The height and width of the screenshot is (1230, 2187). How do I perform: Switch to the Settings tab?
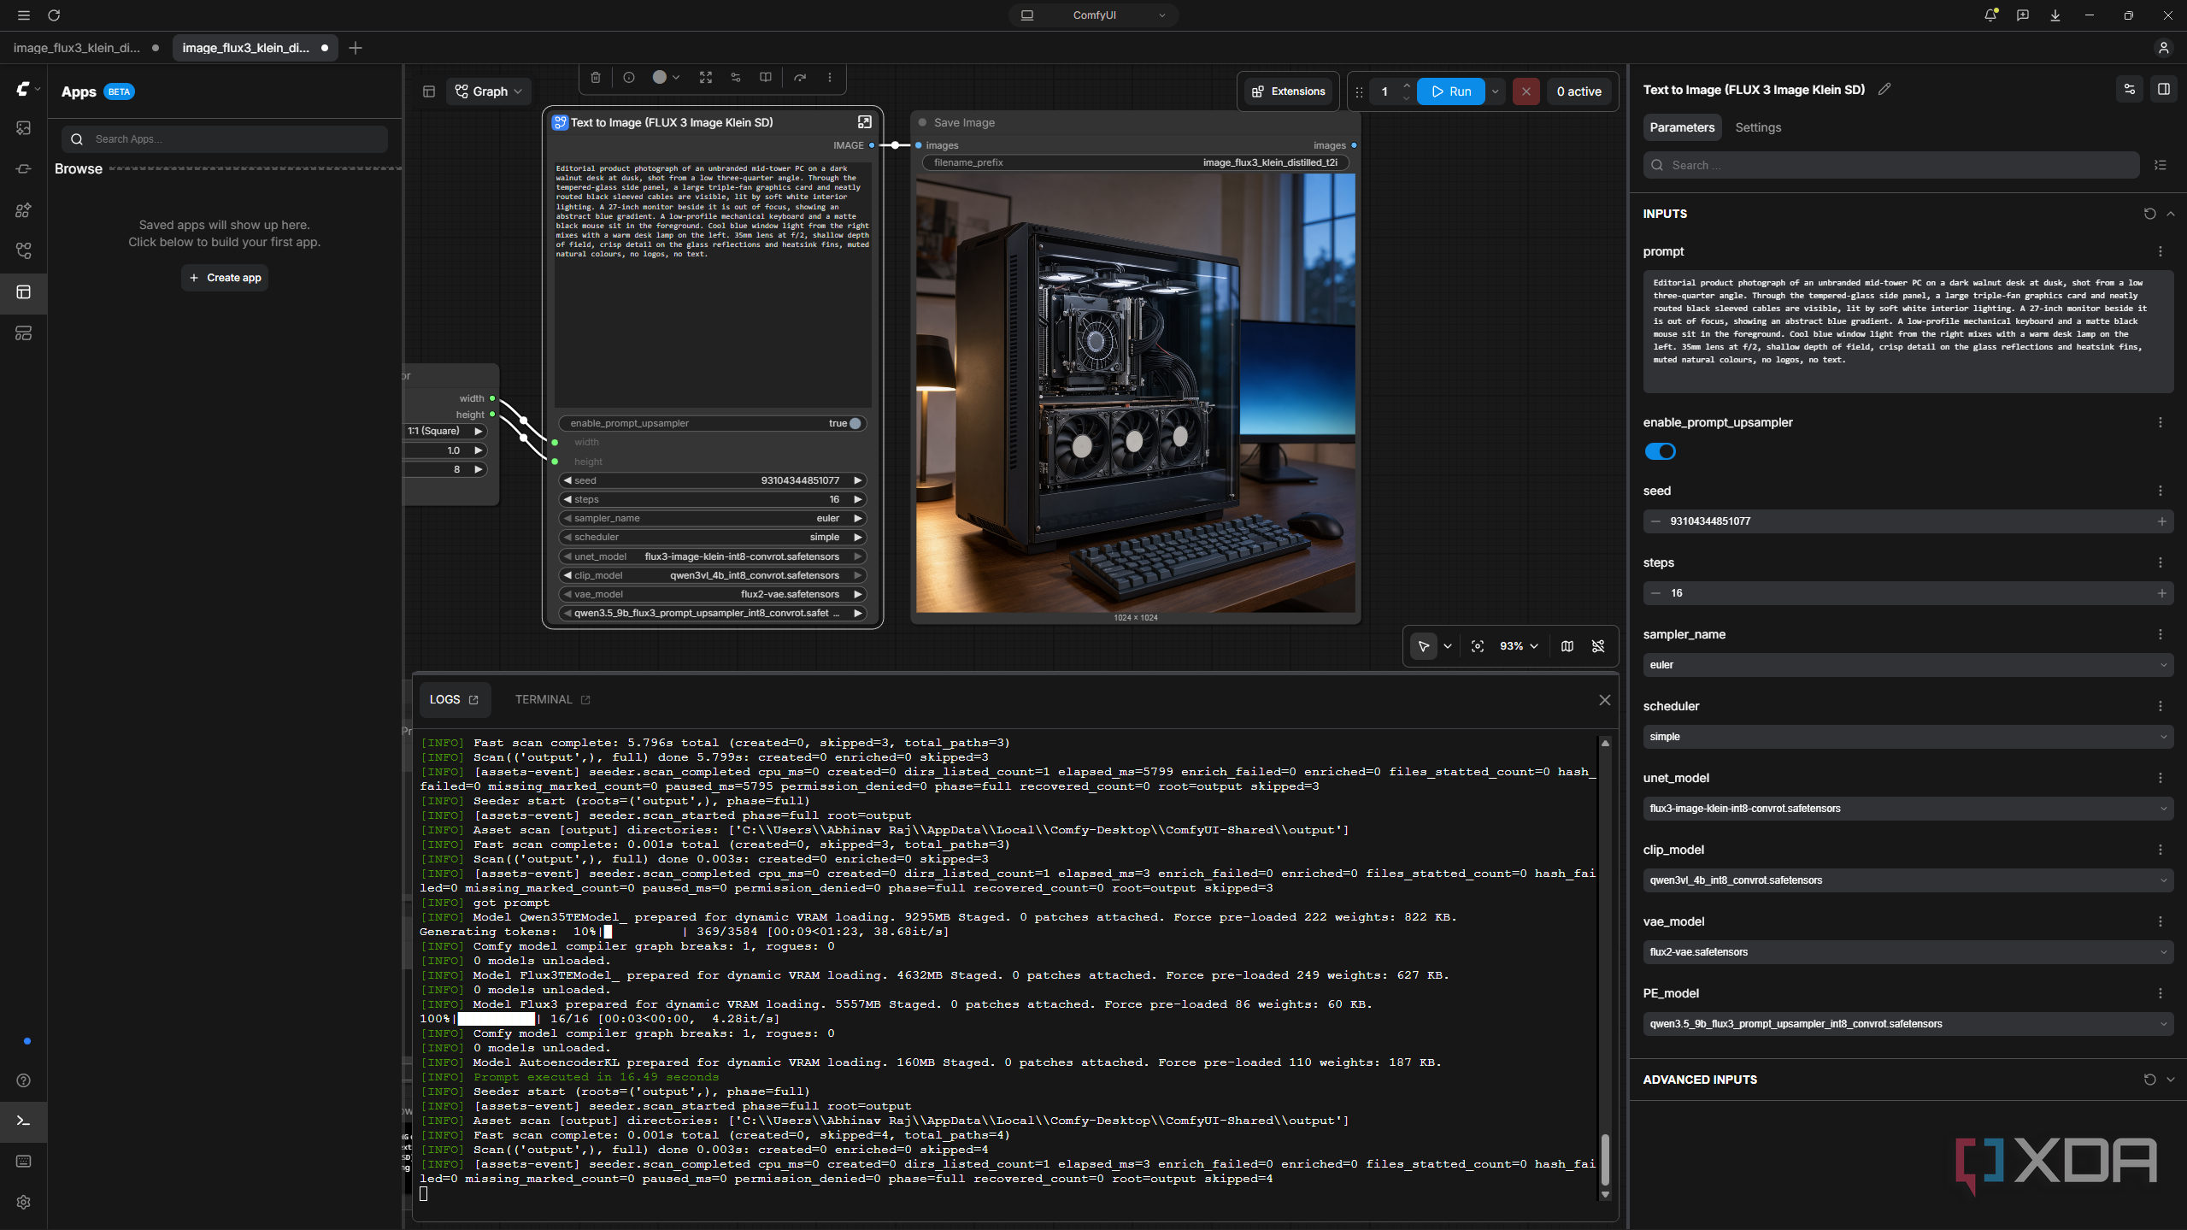[1758, 127]
